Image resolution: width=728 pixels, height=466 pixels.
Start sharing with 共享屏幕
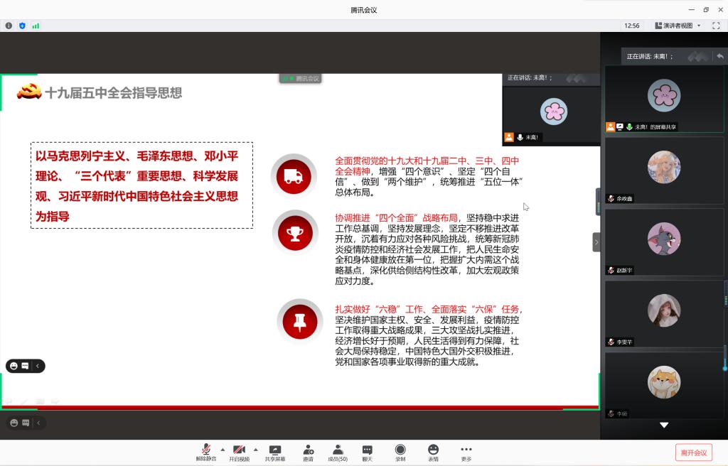pyautogui.click(x=275, y=453)
